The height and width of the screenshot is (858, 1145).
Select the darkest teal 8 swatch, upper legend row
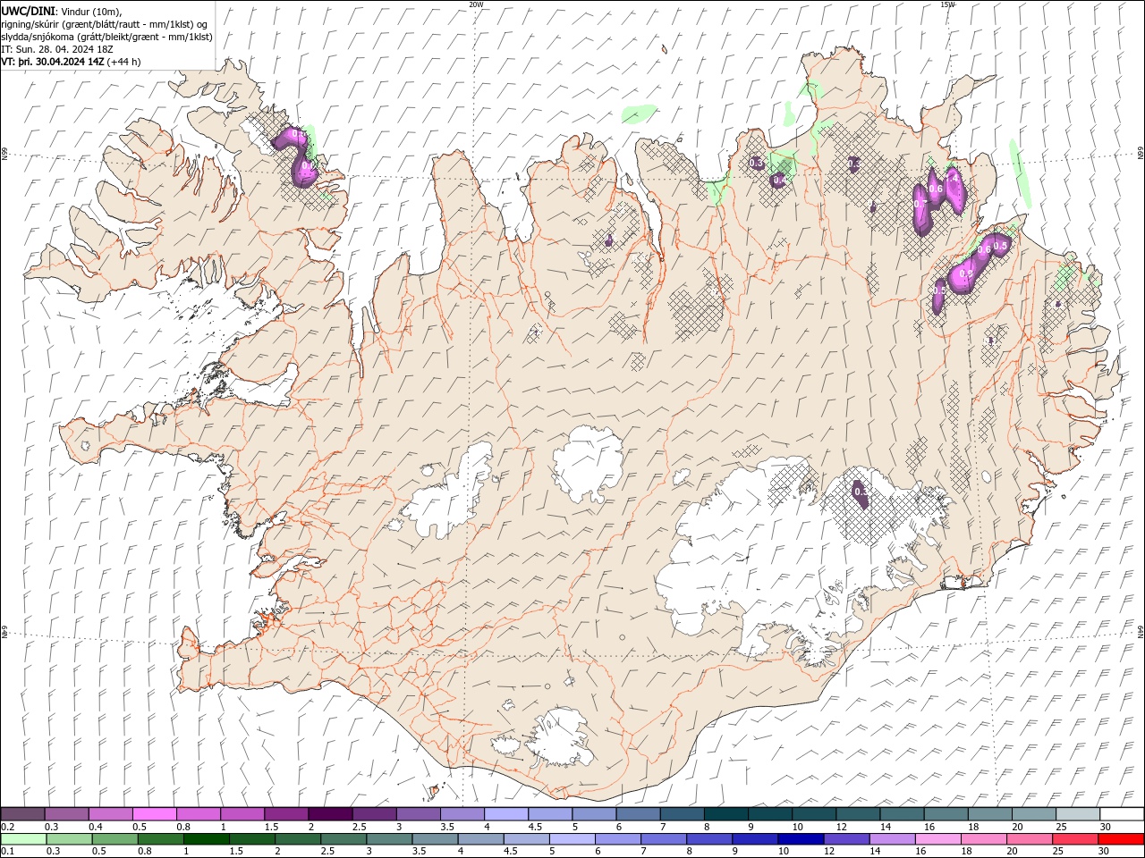(x=725, y=813)
